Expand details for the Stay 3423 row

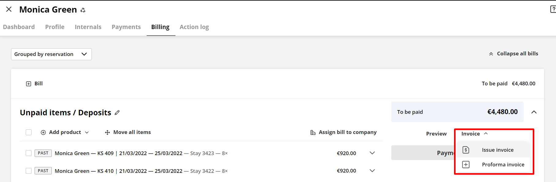coord(372,153)
